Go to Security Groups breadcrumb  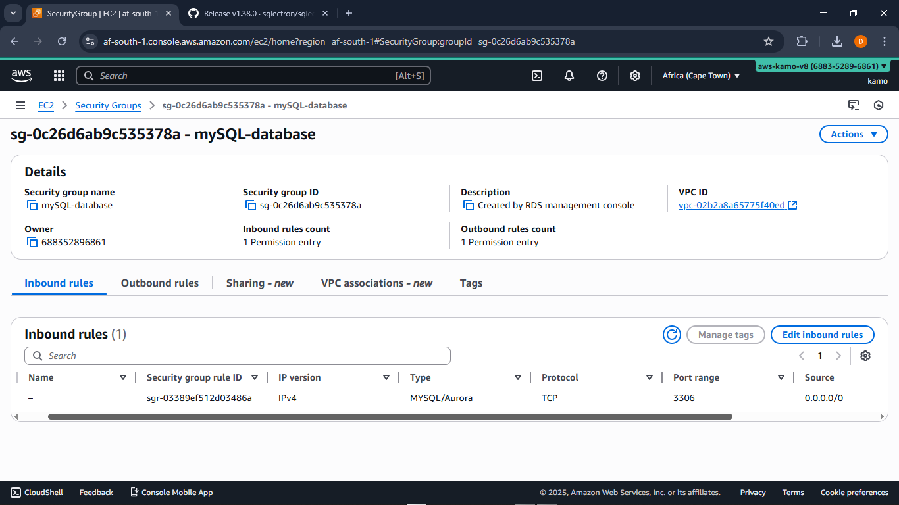tap(108, 105)
